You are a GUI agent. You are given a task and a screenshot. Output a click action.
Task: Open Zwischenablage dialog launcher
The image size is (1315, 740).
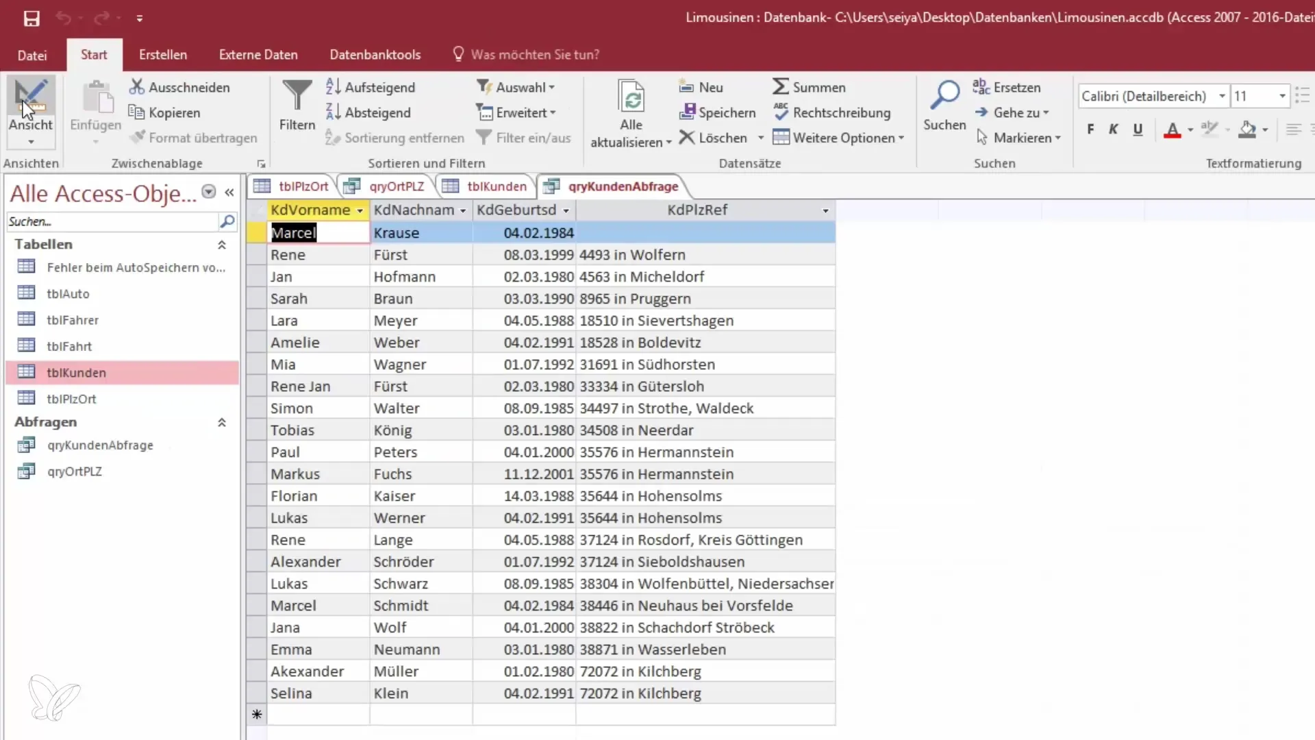[261, 164]
